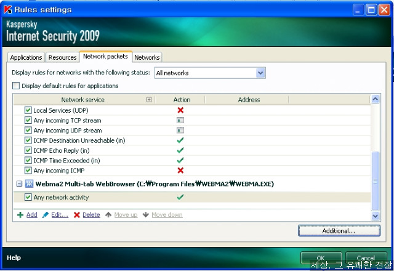
Task: Click the scrollbar down arrow in rules list
Action: [376, 216]
